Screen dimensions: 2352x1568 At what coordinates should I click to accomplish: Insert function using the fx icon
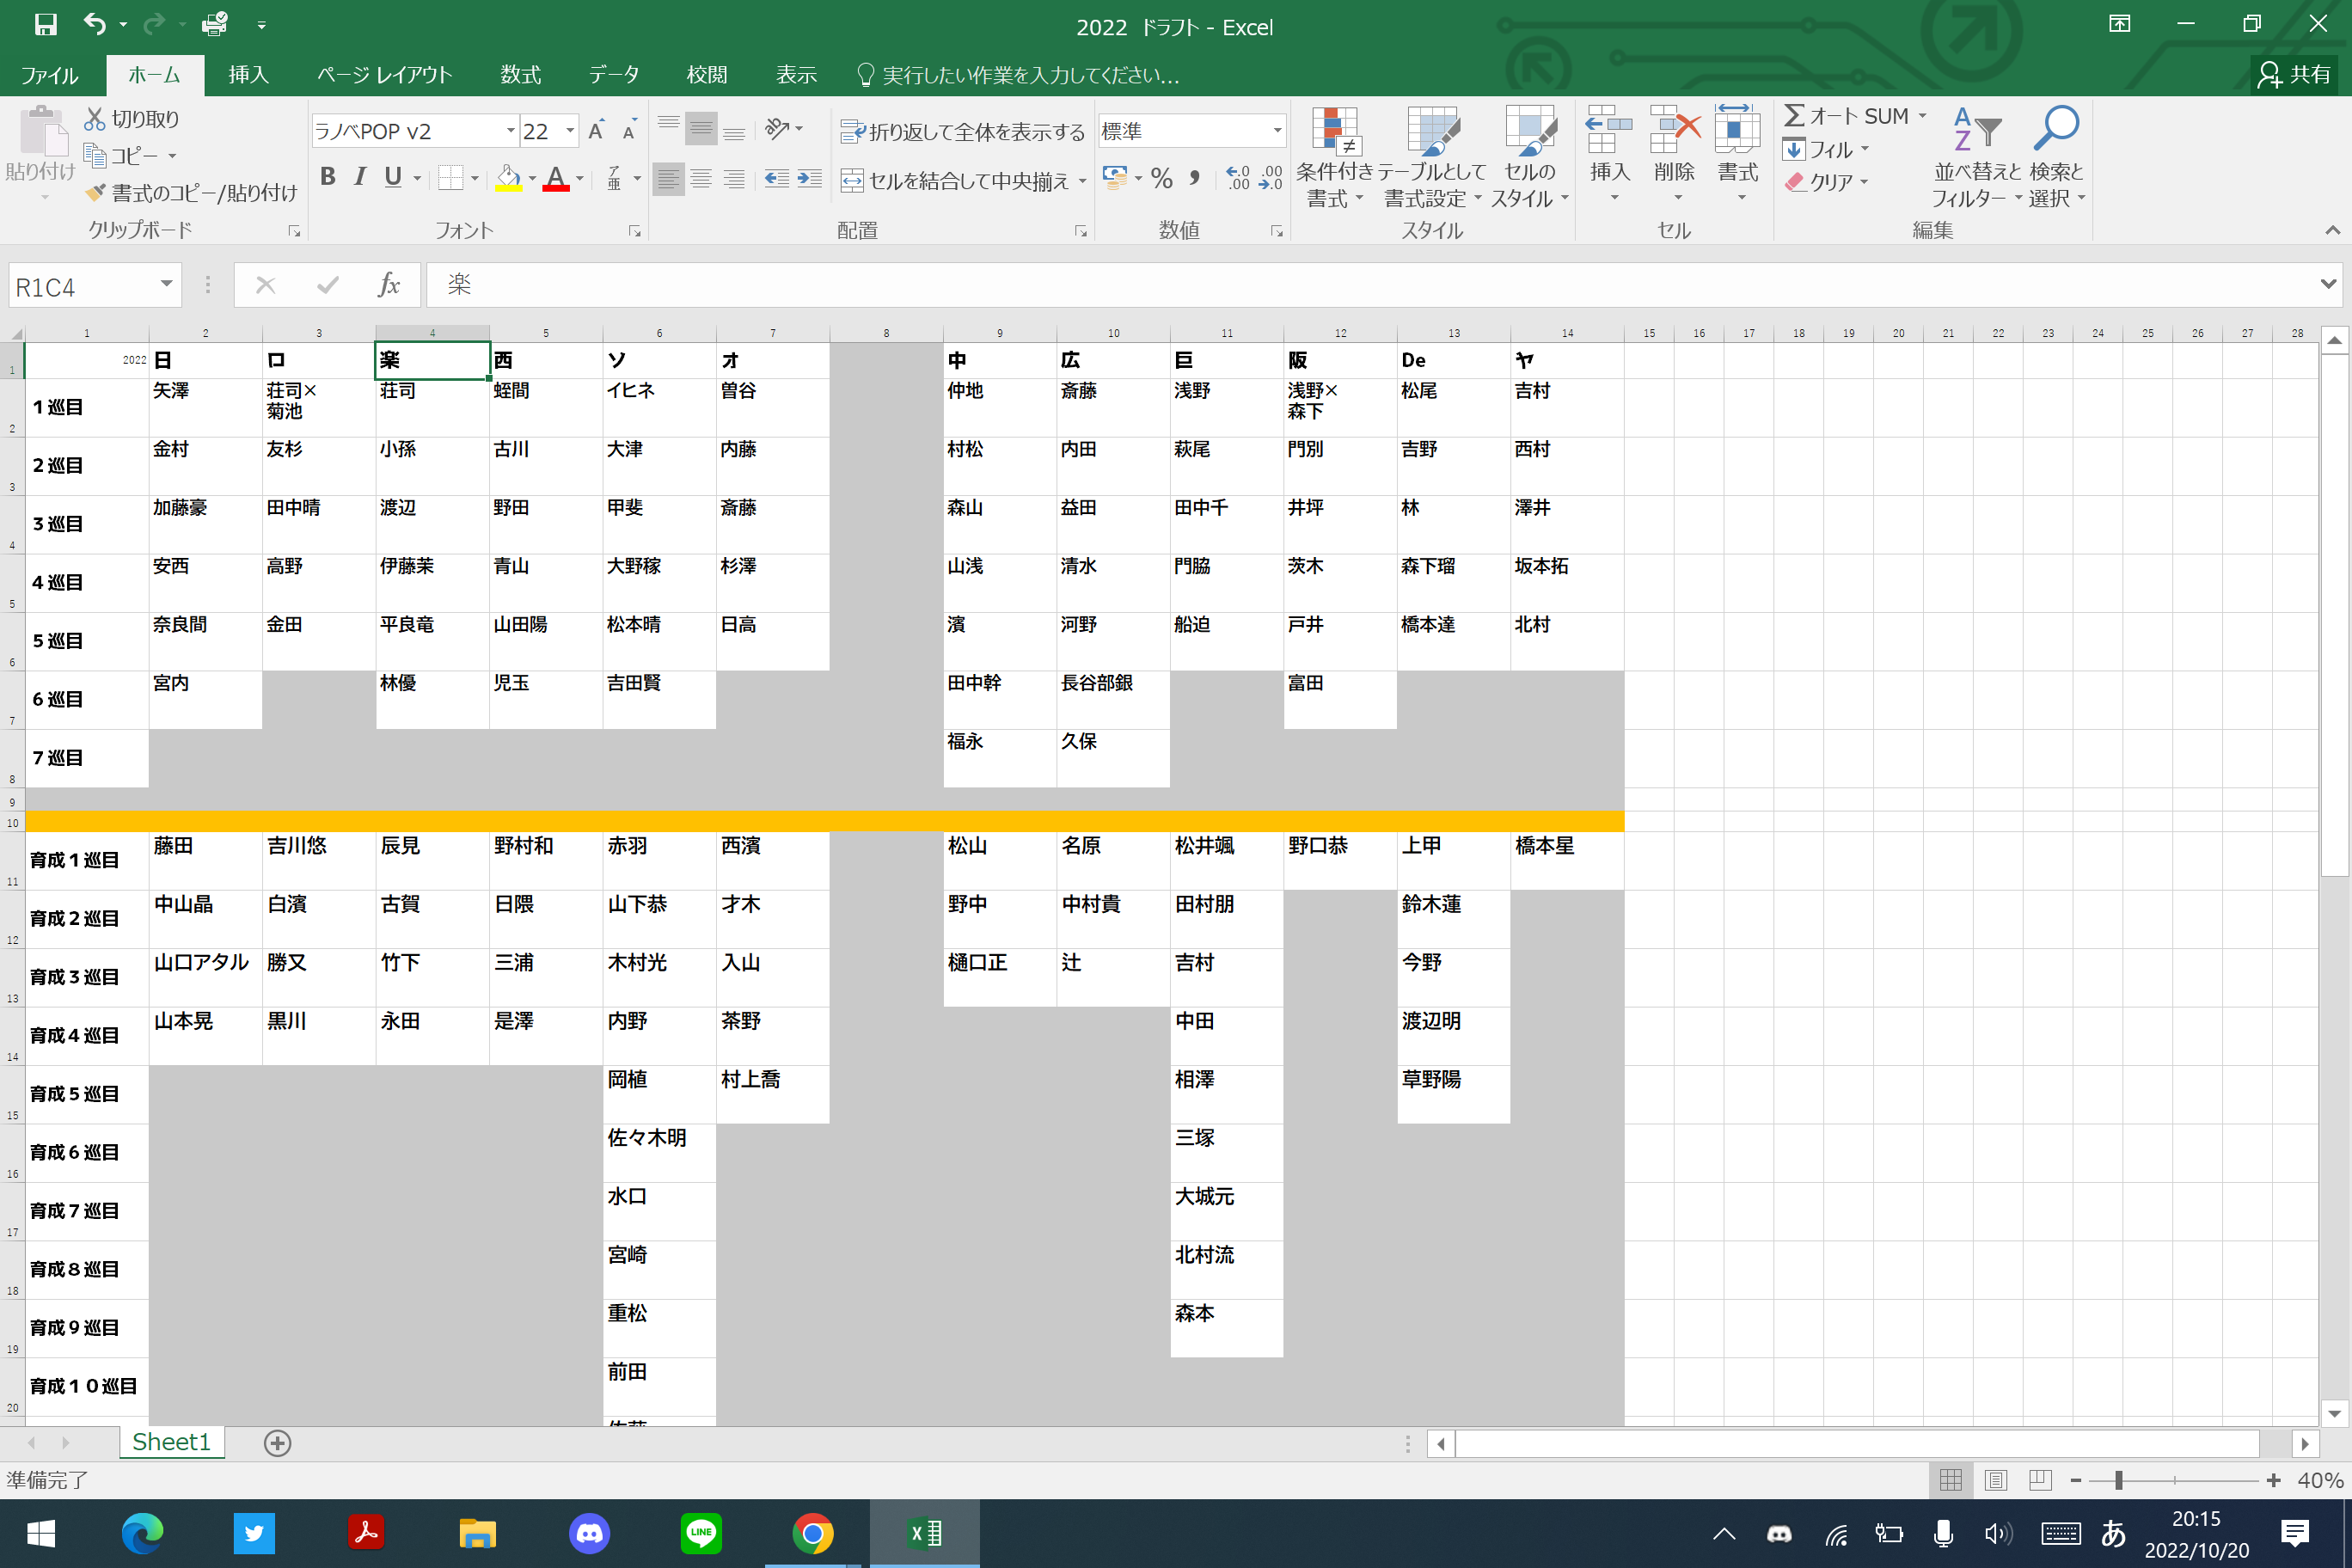click(x=389, y=286)
